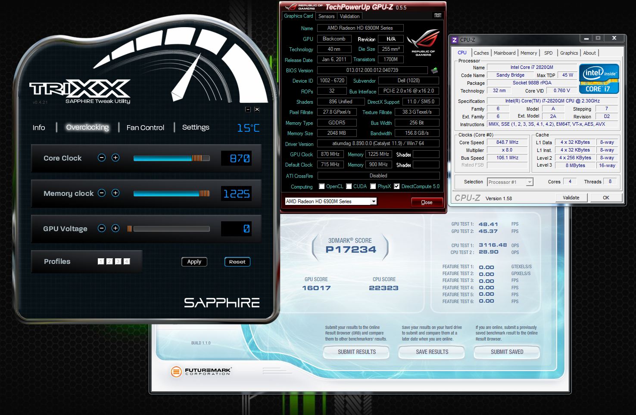Toggle CUDA checkbox in GPU-Z
This screenshot has height=415, width=636.
coord(349,186)
